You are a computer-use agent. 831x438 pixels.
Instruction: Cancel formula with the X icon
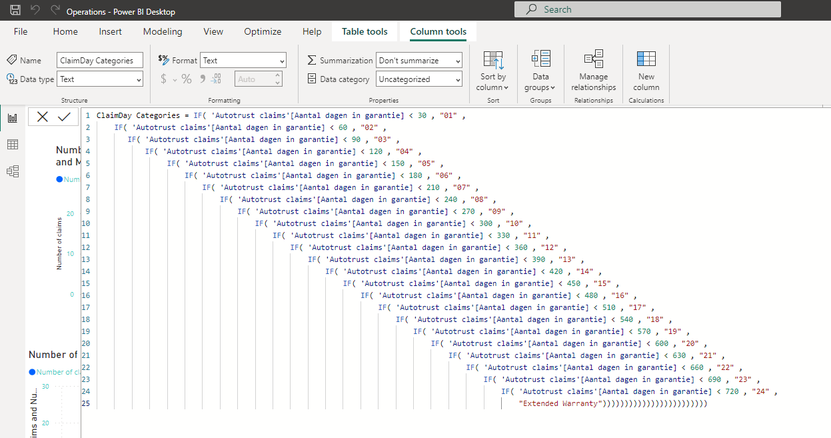tap(43, 117)
